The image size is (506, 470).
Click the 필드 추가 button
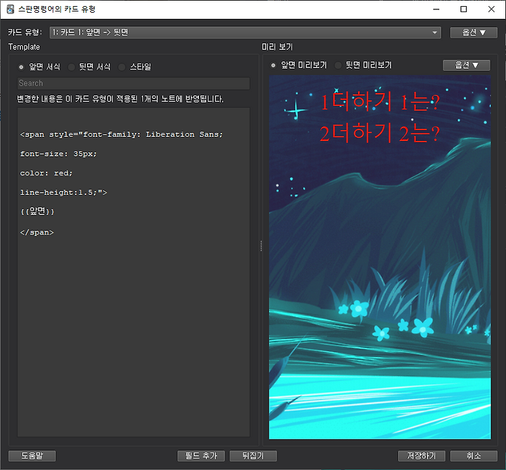[x=201, y=455]
